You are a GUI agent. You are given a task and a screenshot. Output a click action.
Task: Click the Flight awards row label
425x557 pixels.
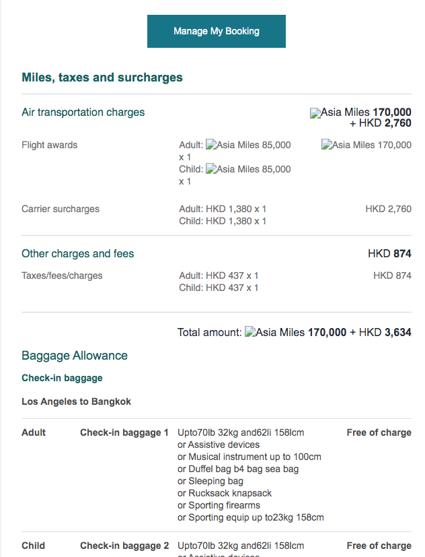pyautogui.click(x=49, y=145)
